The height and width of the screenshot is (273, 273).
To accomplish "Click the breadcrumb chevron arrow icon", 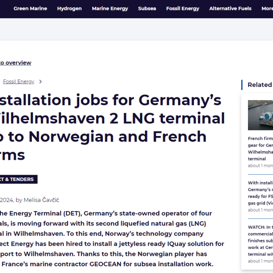I will click(40, 81).
